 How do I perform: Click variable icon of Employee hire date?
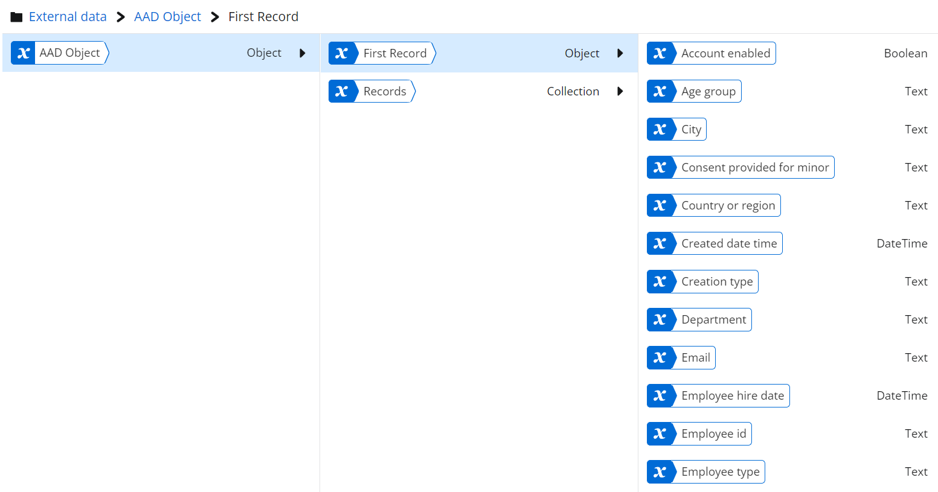click(660, 395)
